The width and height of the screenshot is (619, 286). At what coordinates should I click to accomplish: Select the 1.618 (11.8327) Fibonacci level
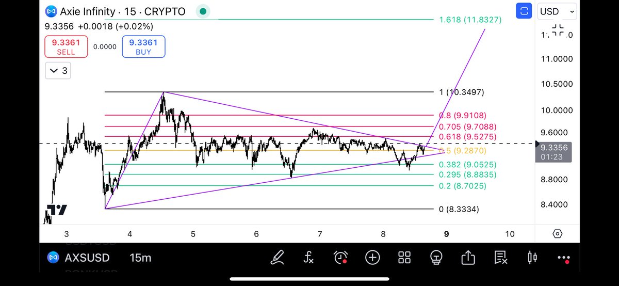pos(470,20)
